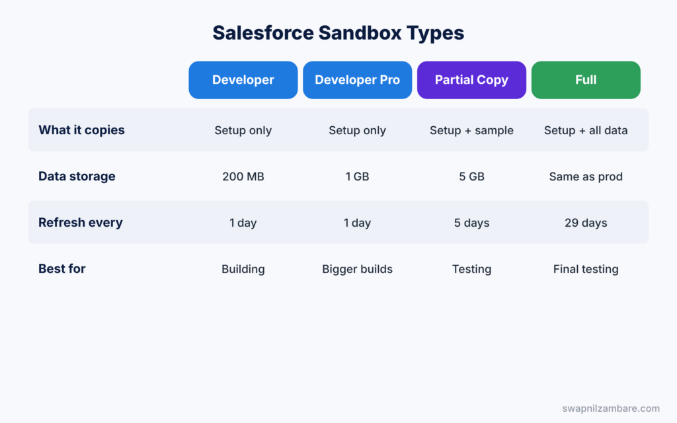677x423 pixels.
Task: Click the 'Same as prod' cell
Action: (586, 176)
